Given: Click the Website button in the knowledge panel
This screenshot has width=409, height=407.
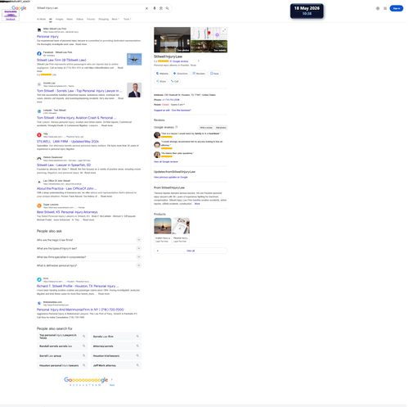Looking at the screenshot, I should 163,74.
